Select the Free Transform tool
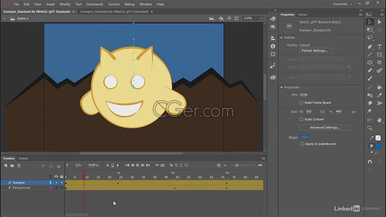386x217 pixels. pos(370,30)
